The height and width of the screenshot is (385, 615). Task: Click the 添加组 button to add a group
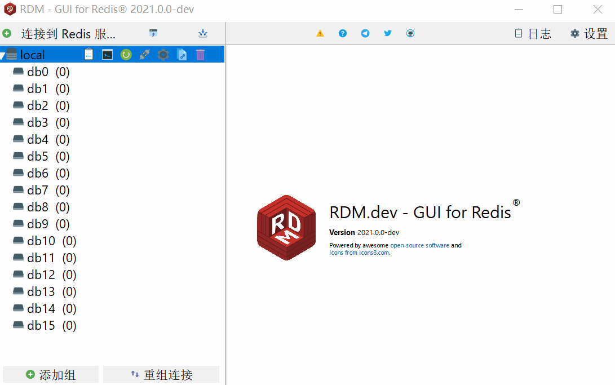(50, 374)
